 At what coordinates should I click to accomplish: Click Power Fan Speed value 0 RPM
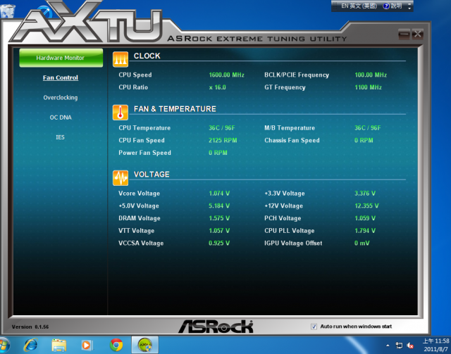tap(218, 153)
